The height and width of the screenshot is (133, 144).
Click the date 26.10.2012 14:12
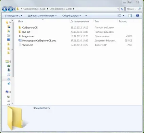pos(79,28)
